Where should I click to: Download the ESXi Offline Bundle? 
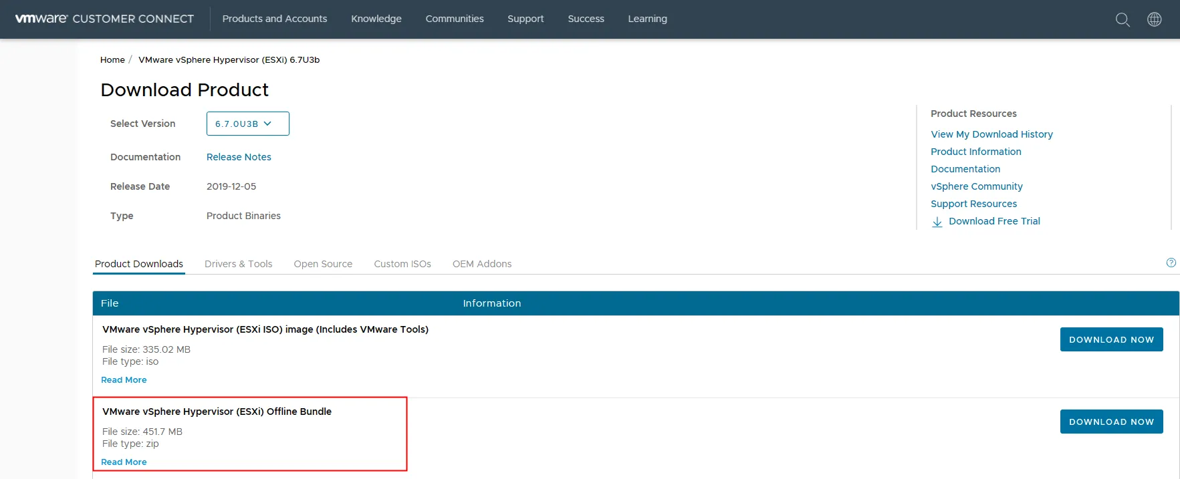point(1111,422)
